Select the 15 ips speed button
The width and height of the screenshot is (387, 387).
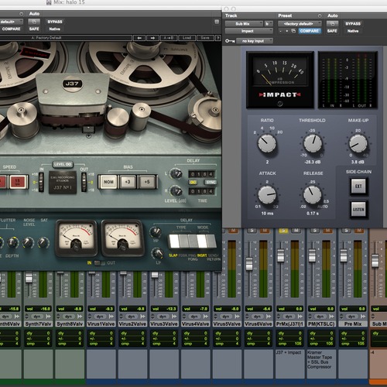[18, 182]
